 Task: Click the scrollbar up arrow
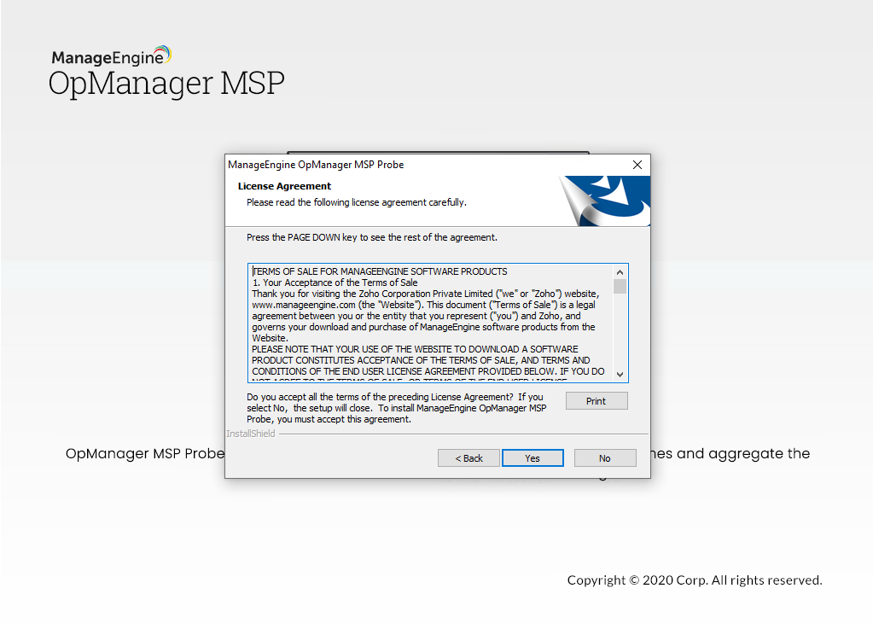620,271
